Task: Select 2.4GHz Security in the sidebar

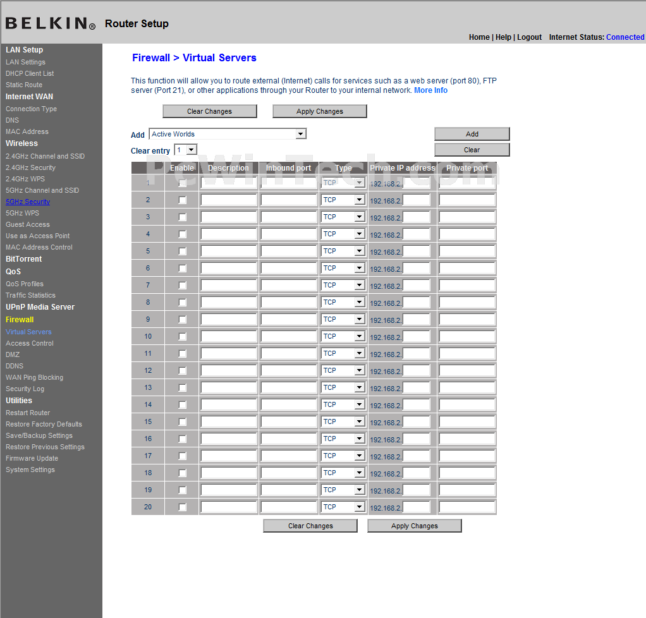Action: [x=30, y=167]
